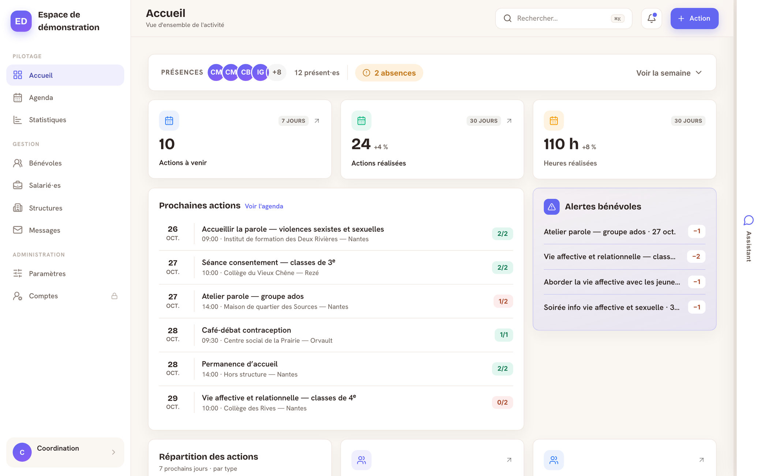The width and height of the screenshot is (761, 476).
Task: Click 1/2 badge on Atelier parole row
Action: click(x=503, y=301)
